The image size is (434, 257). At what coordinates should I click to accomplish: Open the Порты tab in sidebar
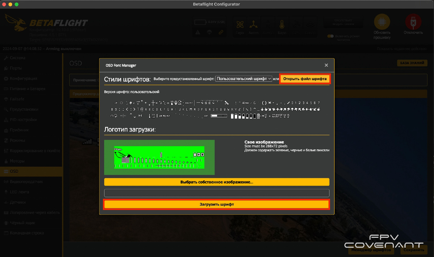tap(31, 68)
